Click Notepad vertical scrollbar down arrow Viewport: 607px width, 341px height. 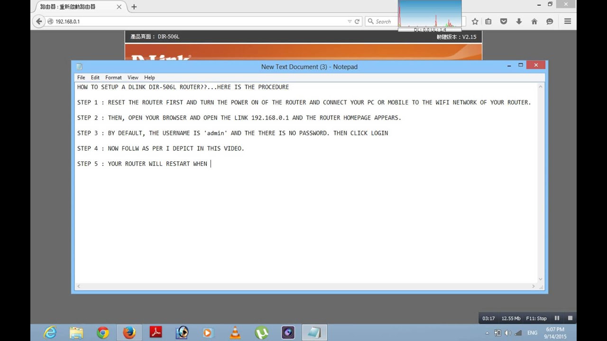pos(541,279)
